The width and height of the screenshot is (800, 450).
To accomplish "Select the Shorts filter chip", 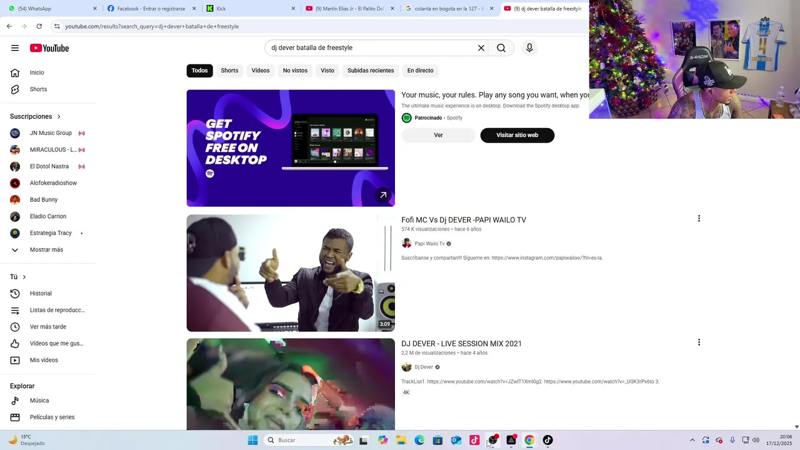I will point(229,71).
